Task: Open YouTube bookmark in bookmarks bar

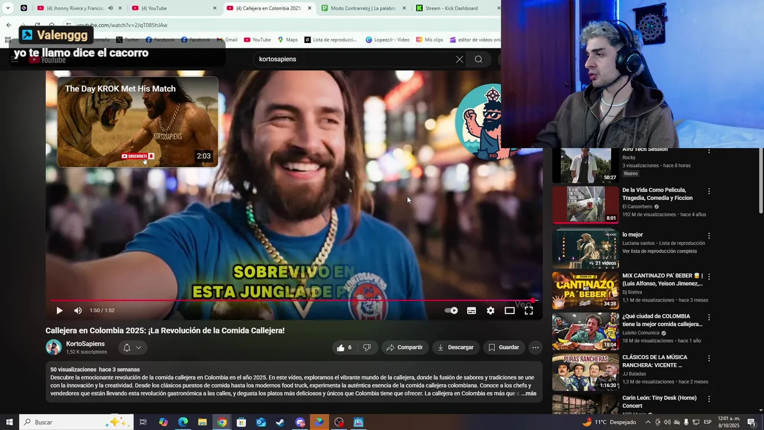Action: 257,40
